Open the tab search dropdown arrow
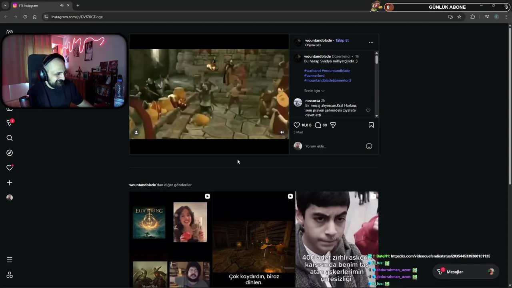This screenshot has width=512, height=288. point(5,6)
